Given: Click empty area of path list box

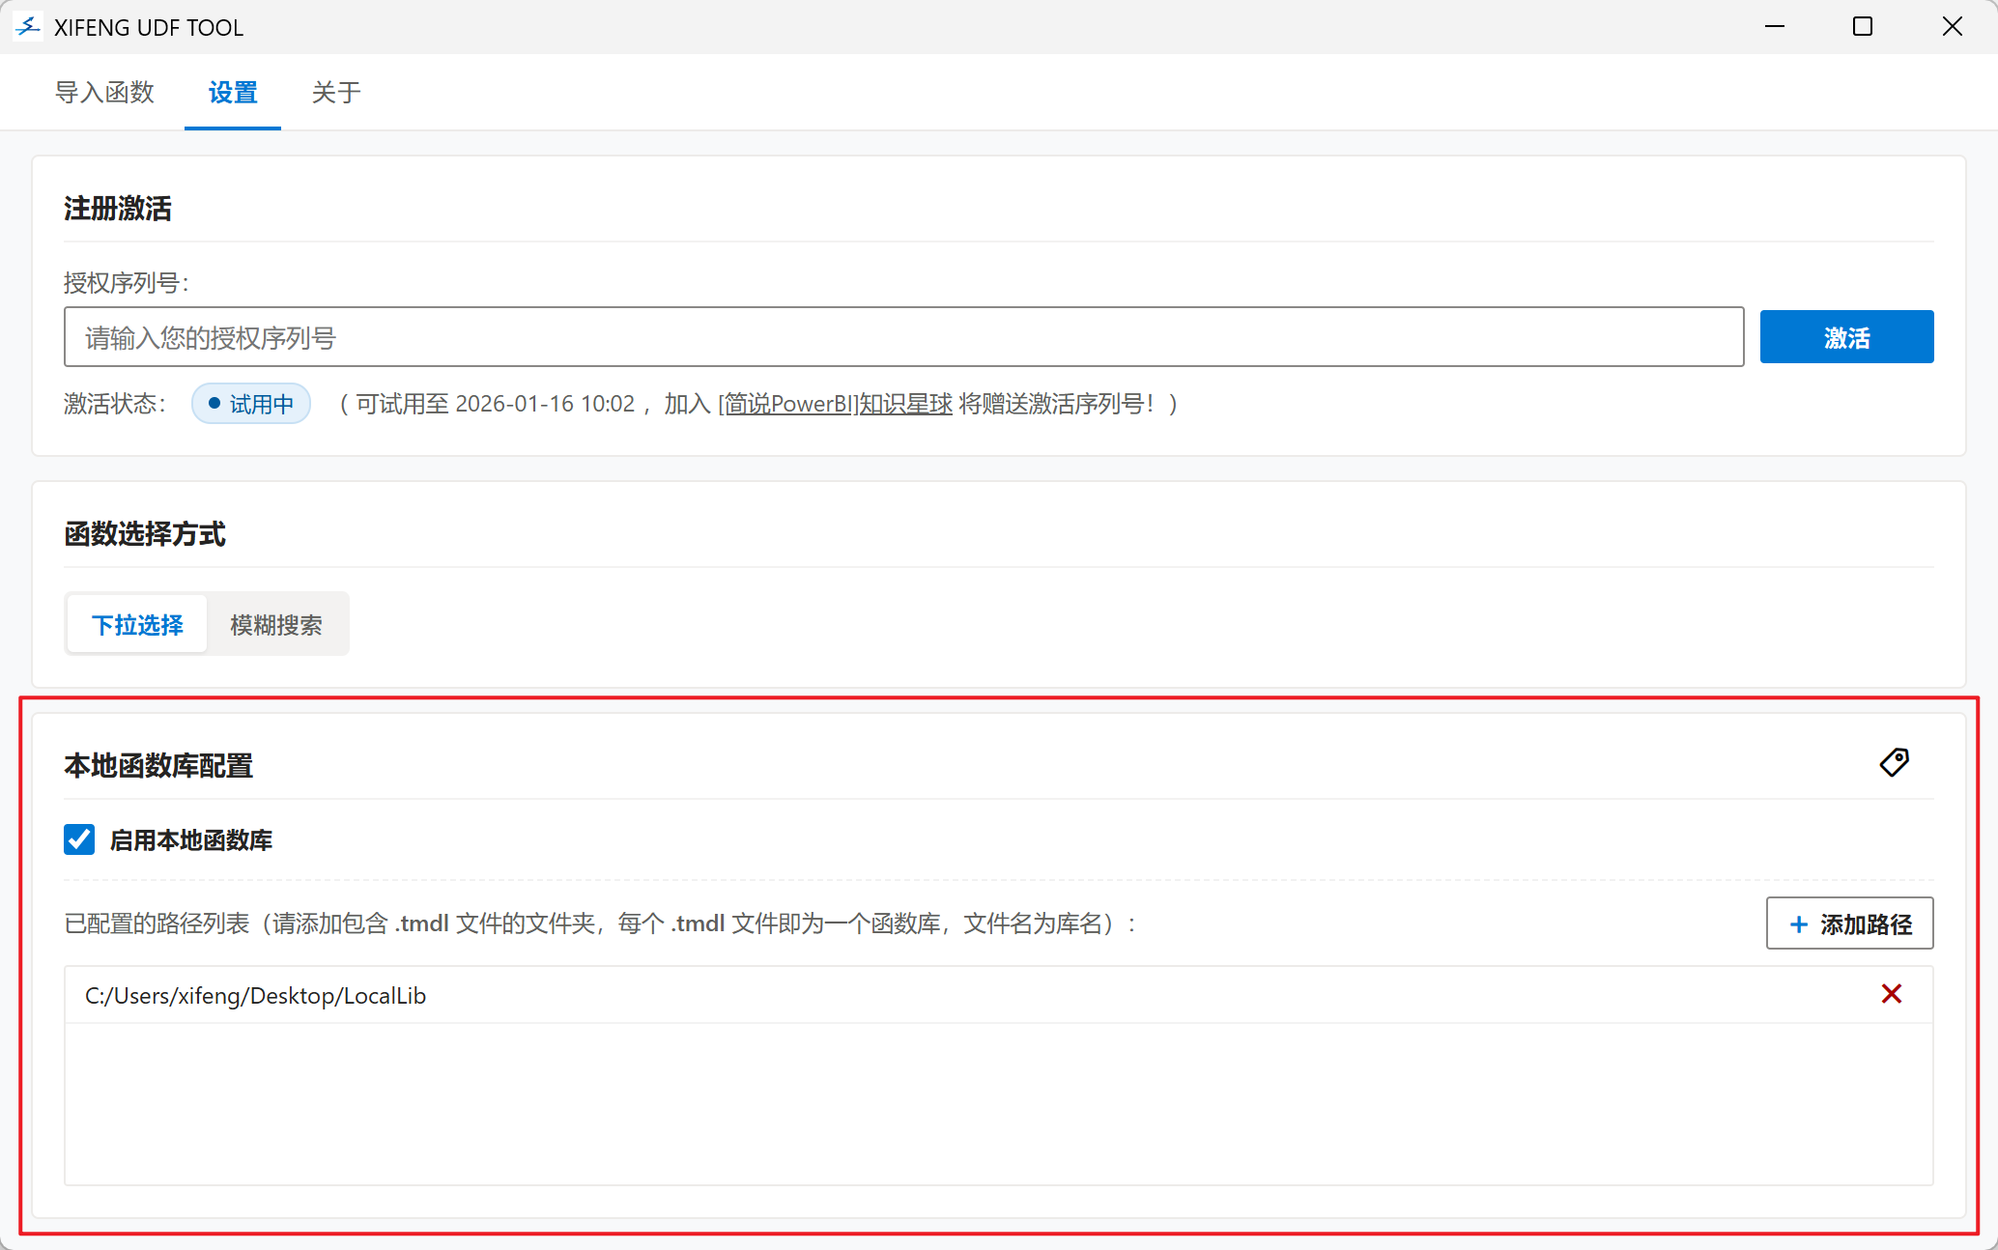Looking at the screenshot, I should 997,1103.
